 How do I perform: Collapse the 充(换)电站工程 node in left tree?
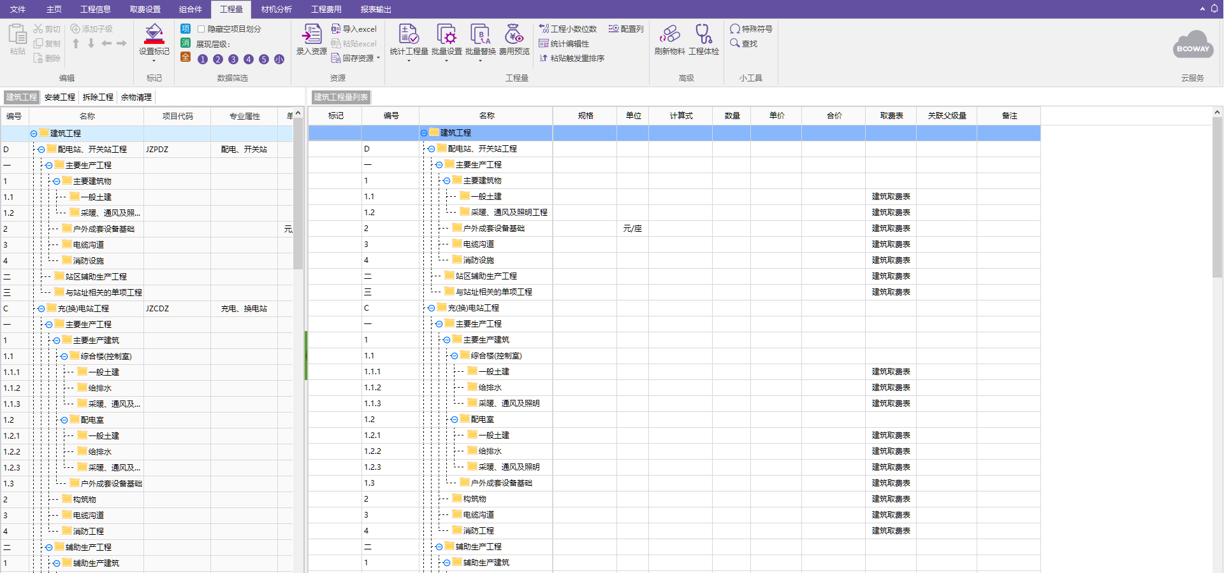tap(41, 309)
